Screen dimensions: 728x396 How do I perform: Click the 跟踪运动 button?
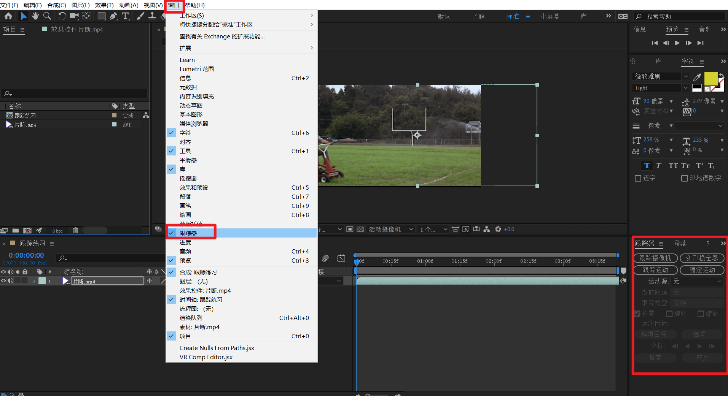click(x=655, y=270)
